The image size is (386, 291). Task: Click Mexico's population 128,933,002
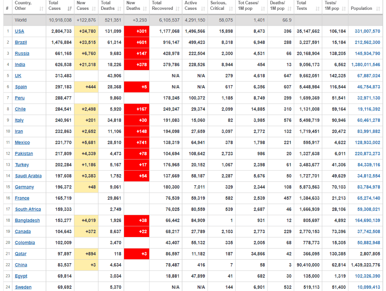click(x=367, y=143)
